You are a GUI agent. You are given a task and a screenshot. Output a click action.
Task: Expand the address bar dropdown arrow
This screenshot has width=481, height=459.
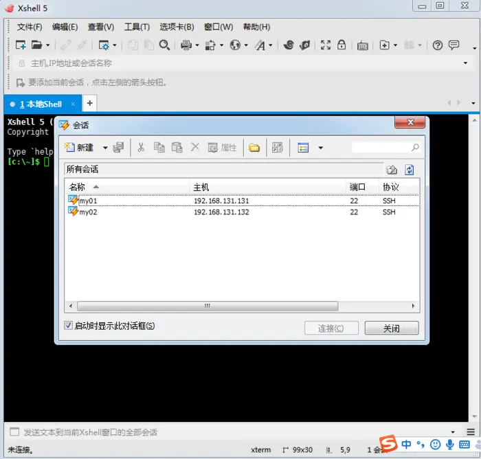tap(465, 63)
